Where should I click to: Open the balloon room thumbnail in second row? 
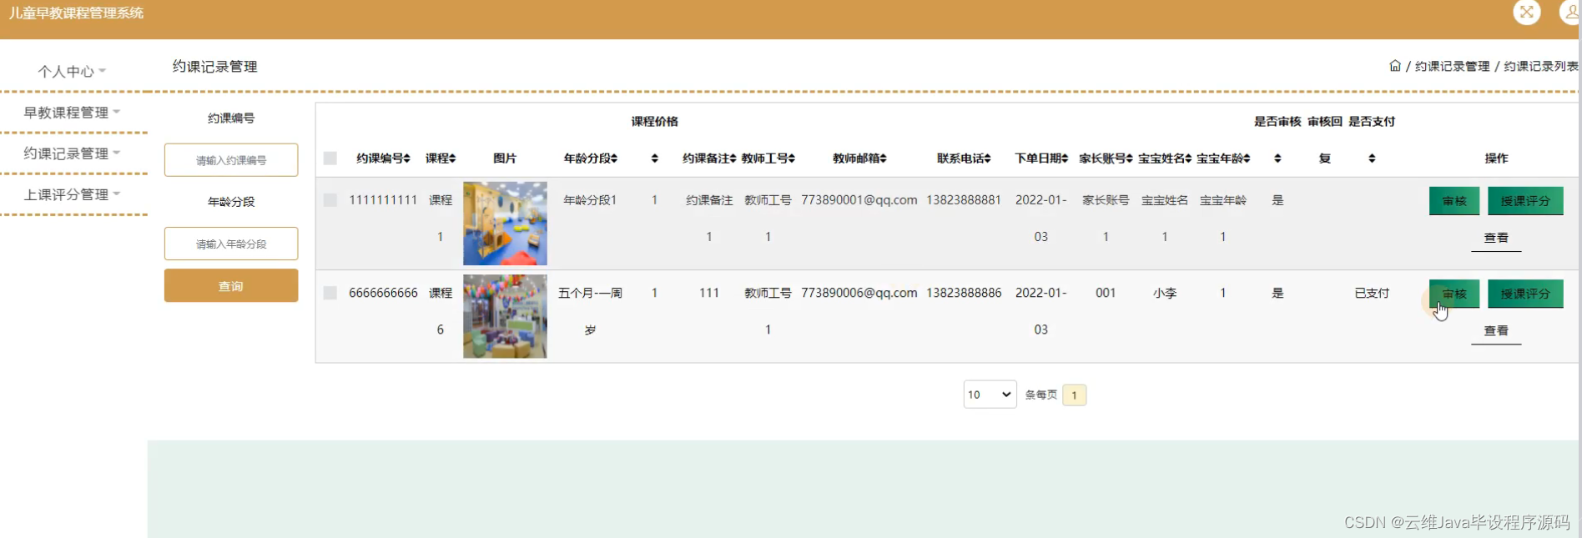505,316
